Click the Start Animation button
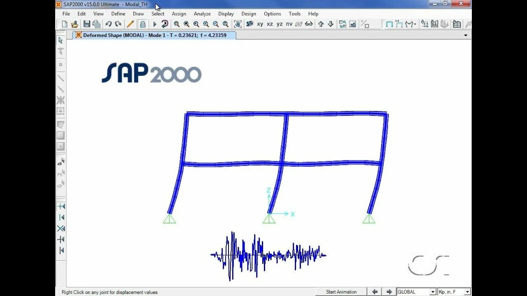This screenshot has height=296, width=527. point(341,292)
